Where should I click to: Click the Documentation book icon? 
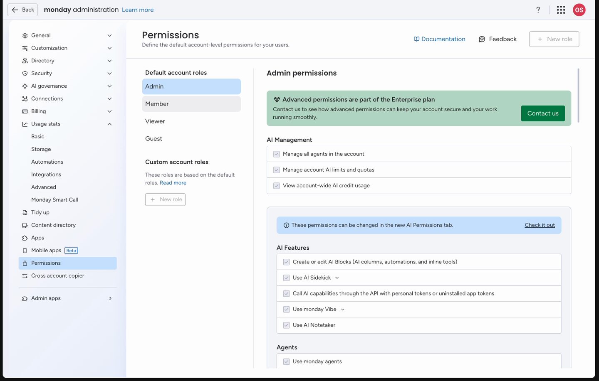[416, 39]
